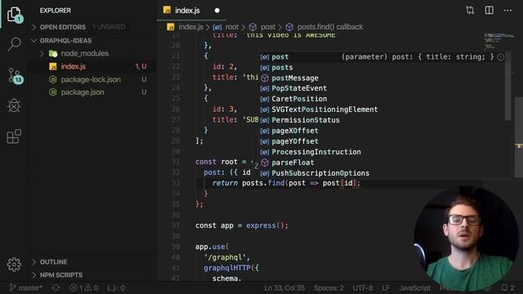
Task: Close the unsaved index.js tab dot
Action: tap(217, 11)
